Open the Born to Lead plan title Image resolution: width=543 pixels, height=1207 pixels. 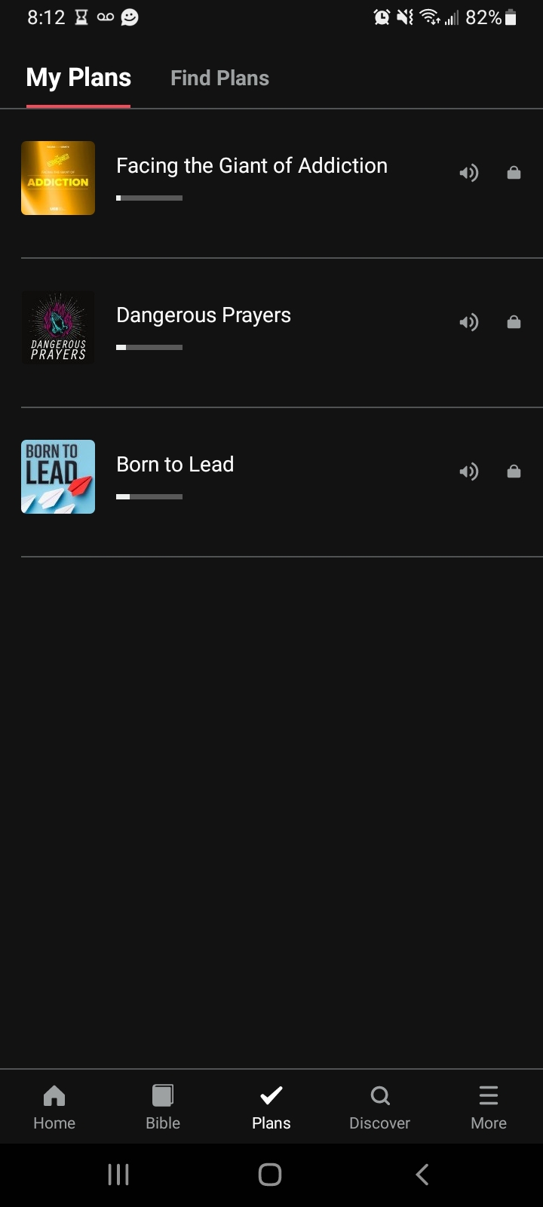pyautogui.click(x=175, y=465)
